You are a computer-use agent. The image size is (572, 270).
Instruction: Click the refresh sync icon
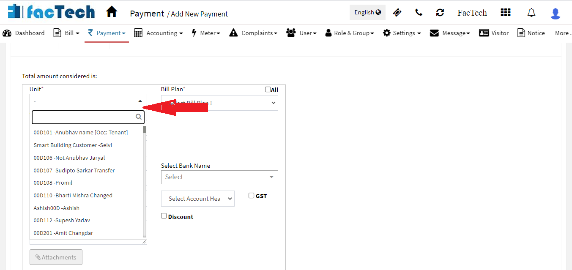pyautogui.click(x=440, y=12)
